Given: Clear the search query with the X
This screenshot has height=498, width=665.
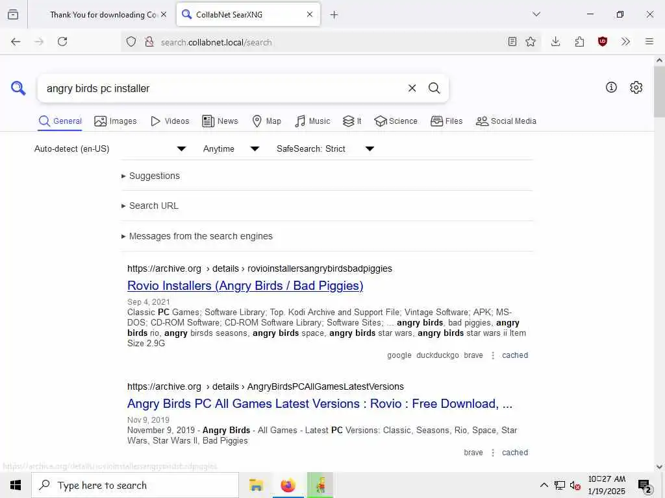Looking at the screenshot, I should [412, 88].
